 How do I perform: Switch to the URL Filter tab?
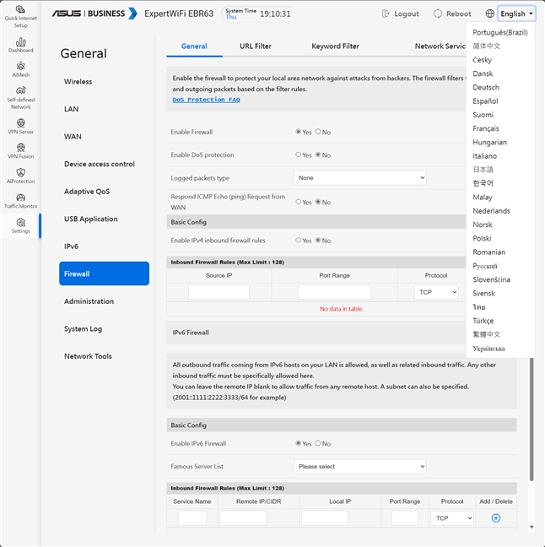pyautogui.click(x=256, y=46)
